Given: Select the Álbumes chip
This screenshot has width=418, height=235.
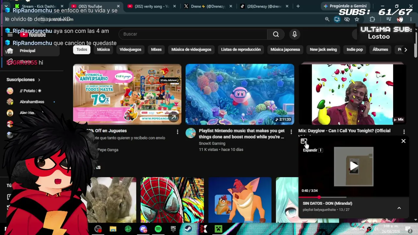Looking at the screenshot, I should click(x=380, y=50).
